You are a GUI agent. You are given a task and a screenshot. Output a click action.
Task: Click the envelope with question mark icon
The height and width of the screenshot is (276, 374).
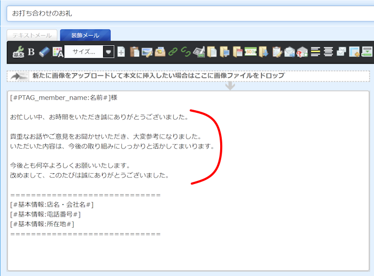pos(302,52)
